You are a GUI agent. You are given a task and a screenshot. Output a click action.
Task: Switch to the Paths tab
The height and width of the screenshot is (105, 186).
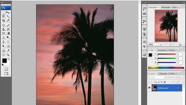pyautogui.click(x=172, y=73)
